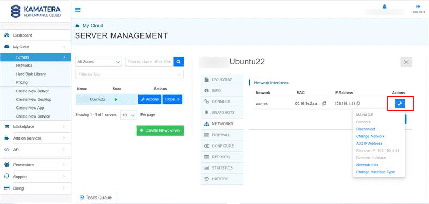429x204 pixels.
Task: Select the Networks tab
Action: (x=221, y=124)
